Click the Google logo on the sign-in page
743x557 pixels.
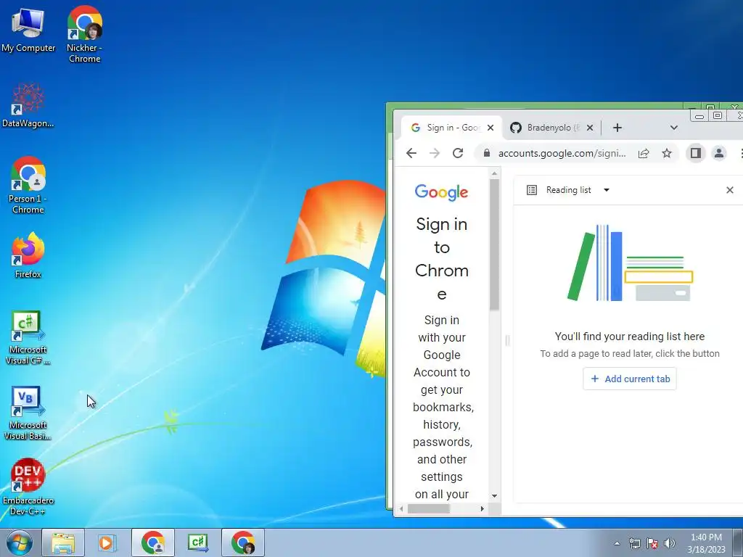pyautogui.click(x=441, y=191)
